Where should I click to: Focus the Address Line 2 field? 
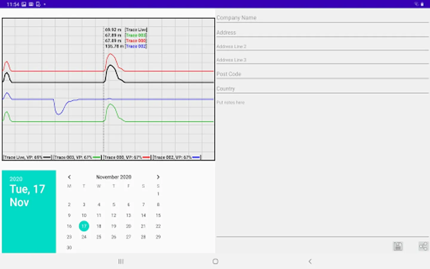click(x=322, y=46)
